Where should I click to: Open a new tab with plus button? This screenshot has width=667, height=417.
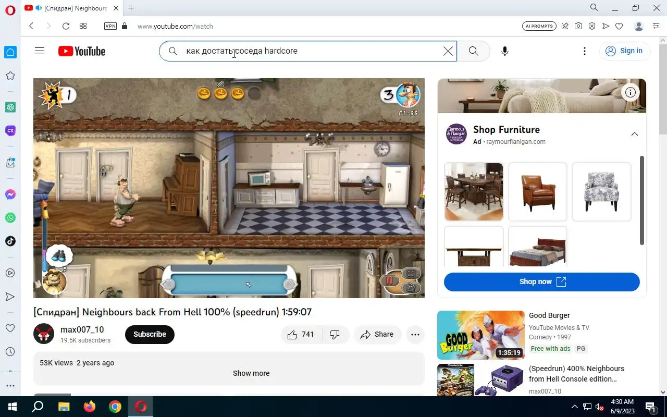(x=131, y=8)
